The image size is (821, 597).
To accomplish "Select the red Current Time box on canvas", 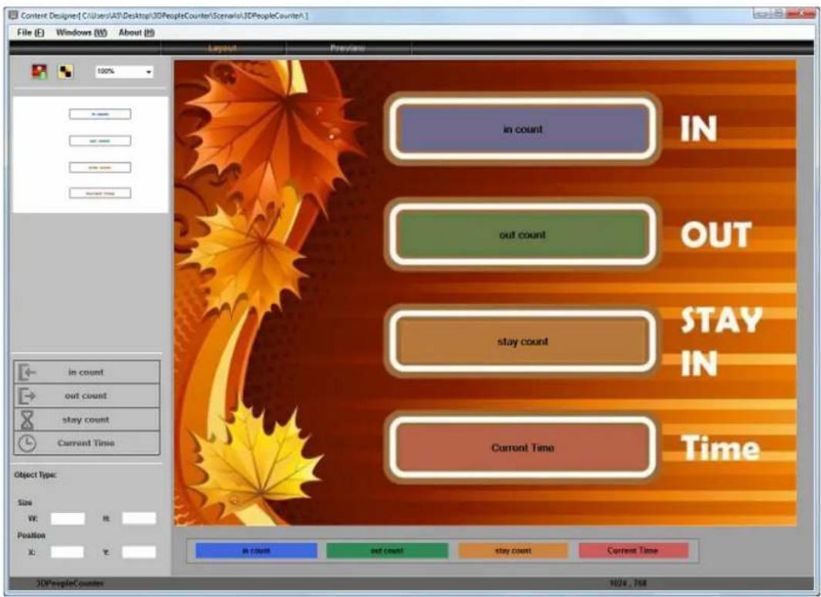I will click(523, 447).
